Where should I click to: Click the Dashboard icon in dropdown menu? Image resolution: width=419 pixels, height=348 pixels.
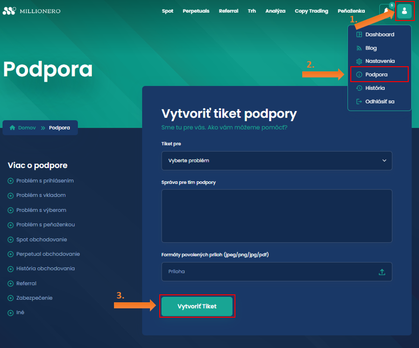[359, 35]
